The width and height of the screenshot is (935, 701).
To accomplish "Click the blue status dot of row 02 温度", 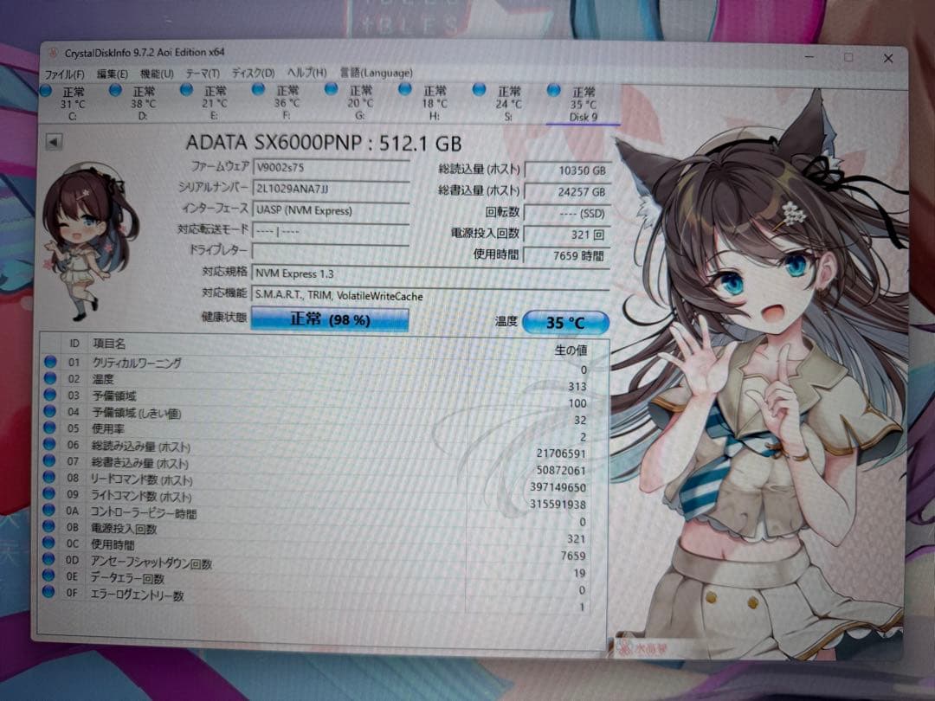I will coord(50,378).
